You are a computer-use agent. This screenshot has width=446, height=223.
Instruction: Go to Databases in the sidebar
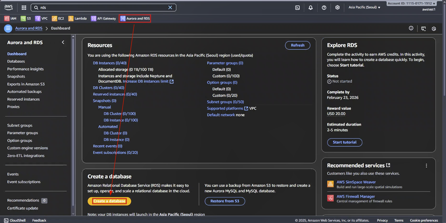click(16, 61)
